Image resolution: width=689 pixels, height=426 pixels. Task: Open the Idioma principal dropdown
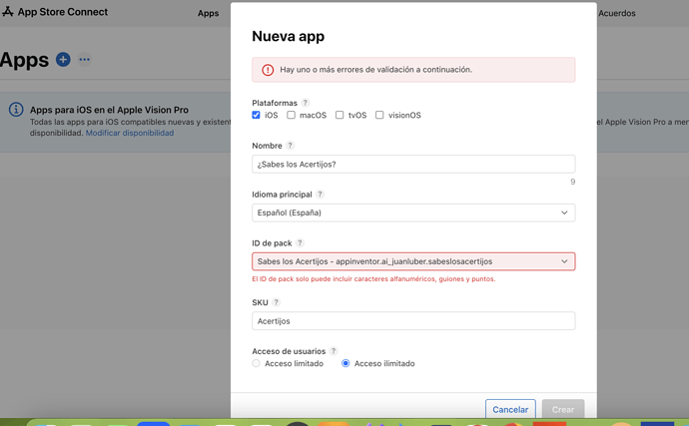coord(412,213)
